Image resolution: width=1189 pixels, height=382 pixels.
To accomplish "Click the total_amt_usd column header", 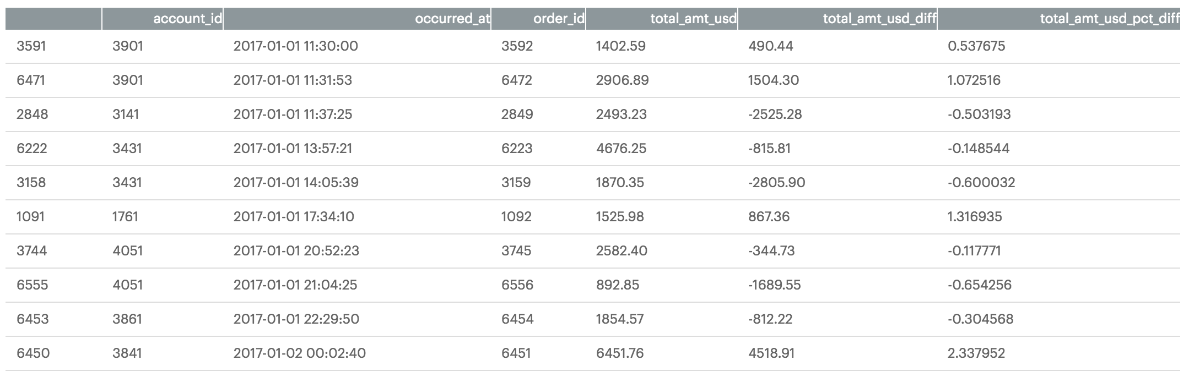I will (693, 19).
